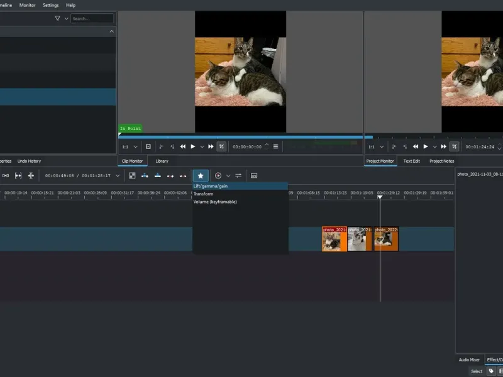Click the fit-zoom-to-project timeline icon
The width and height of the screenshot is (503, 377).
(x=18, y=176)
